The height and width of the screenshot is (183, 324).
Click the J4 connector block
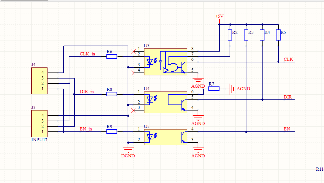tap(40, 81)
